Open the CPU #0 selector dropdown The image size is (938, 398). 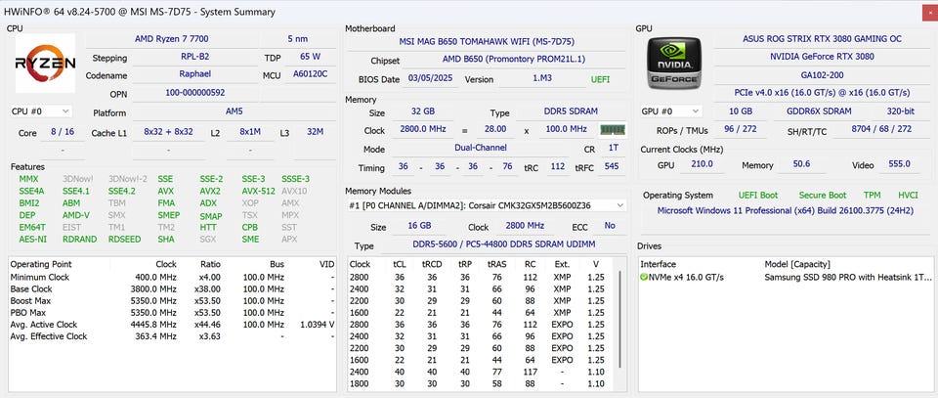pyautogui.click(x=41, y=111)
